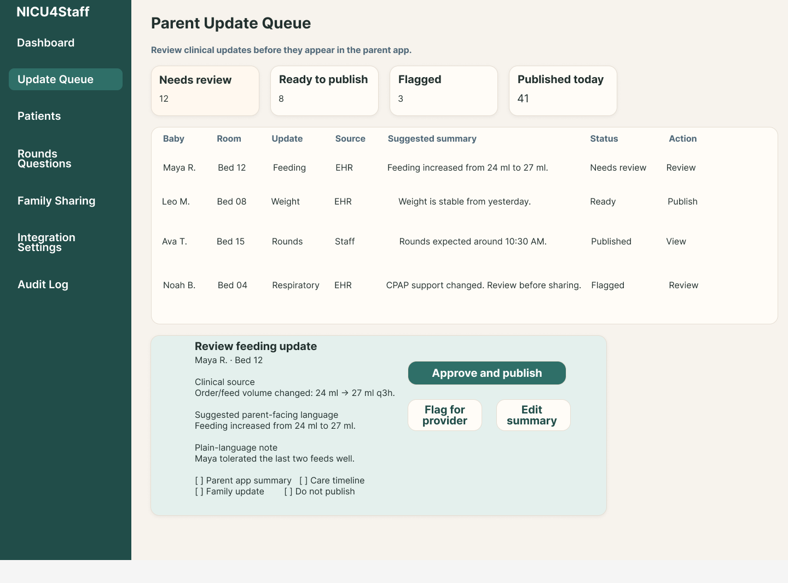The image size is (788, 583).
Task: Click Approve and publish button
Action: 487,373
